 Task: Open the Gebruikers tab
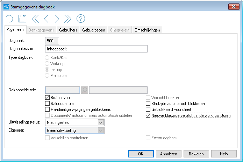tap(68, 30)
